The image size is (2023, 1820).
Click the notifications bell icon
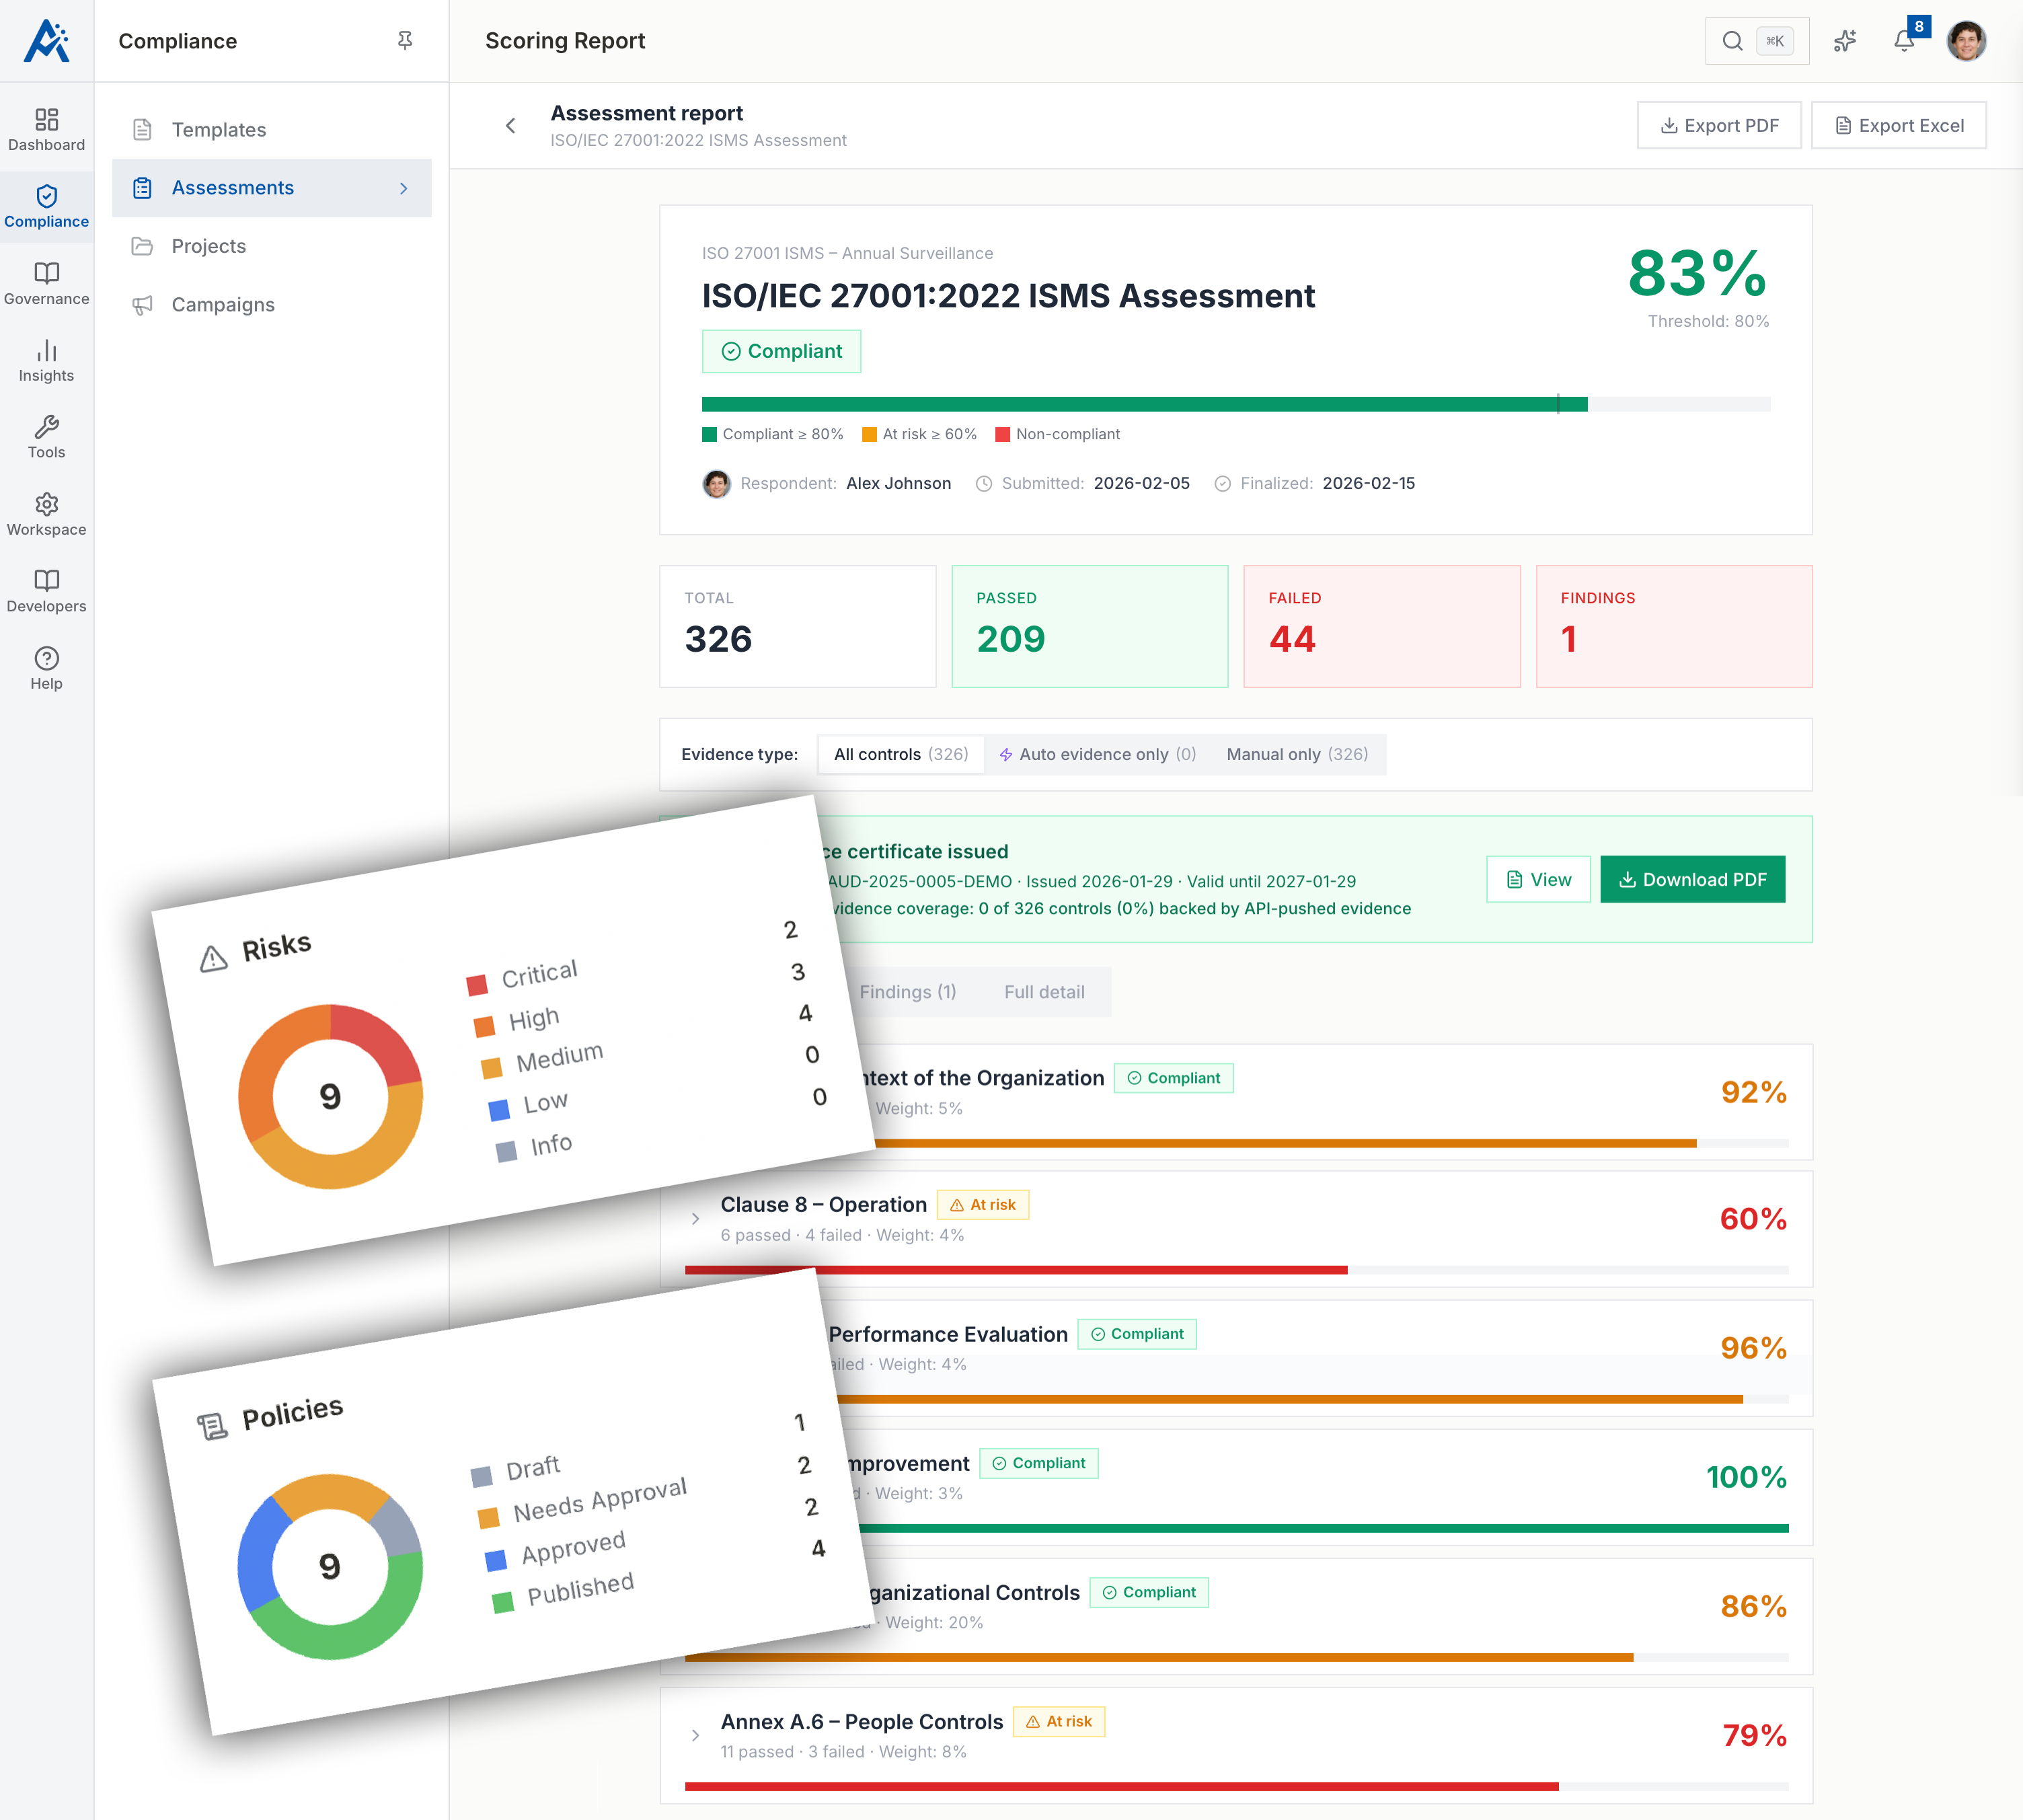point(1905,41)
